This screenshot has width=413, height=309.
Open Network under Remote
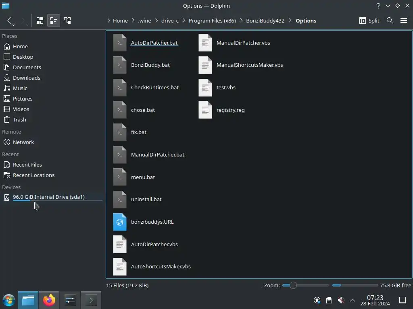pyautogui.click(x=51, y=142)
